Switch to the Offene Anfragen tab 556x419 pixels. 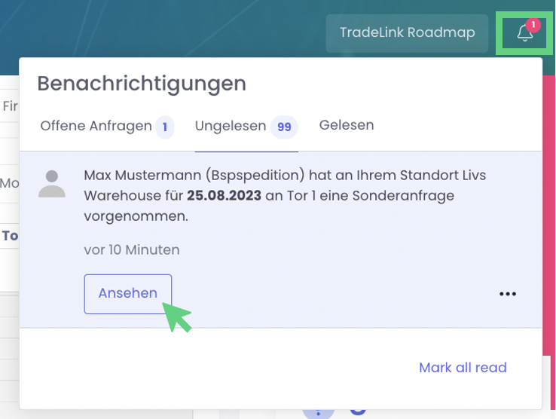tap(96, 126)
